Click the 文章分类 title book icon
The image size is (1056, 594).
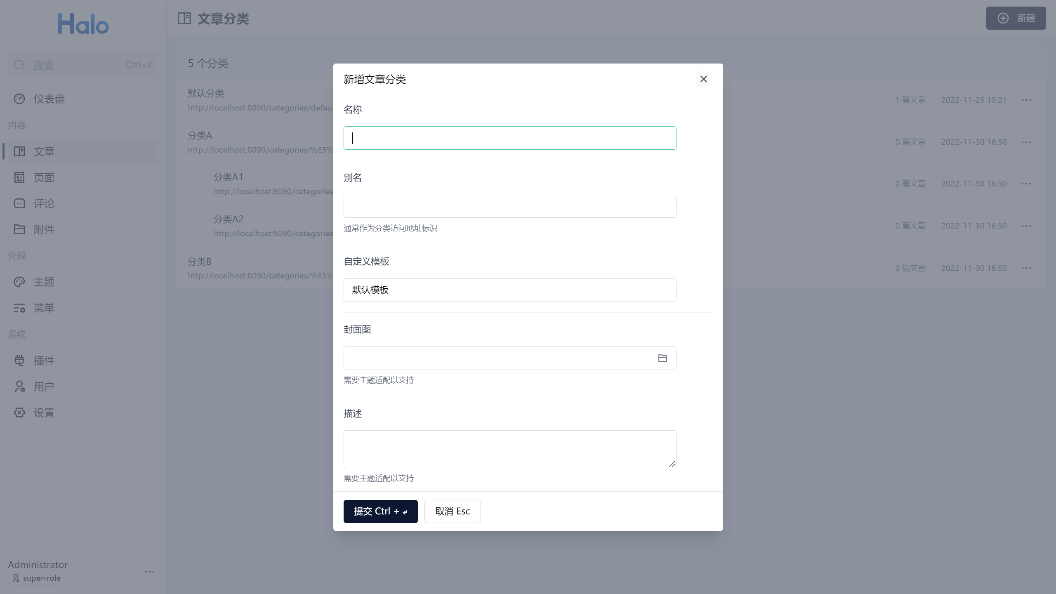tap(184, 18)
